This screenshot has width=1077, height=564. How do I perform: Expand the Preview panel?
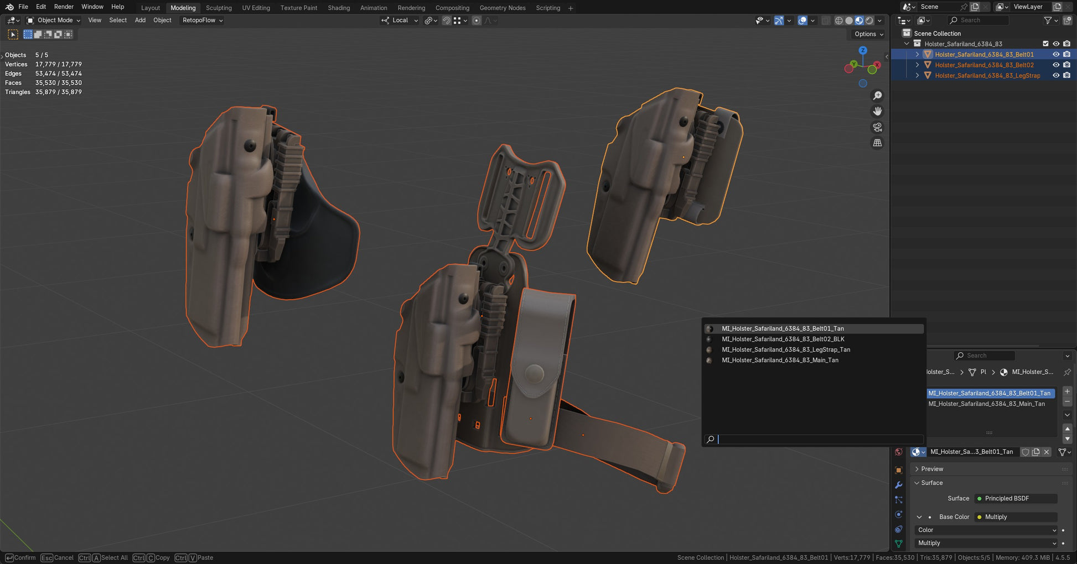(x=932, y=469)
